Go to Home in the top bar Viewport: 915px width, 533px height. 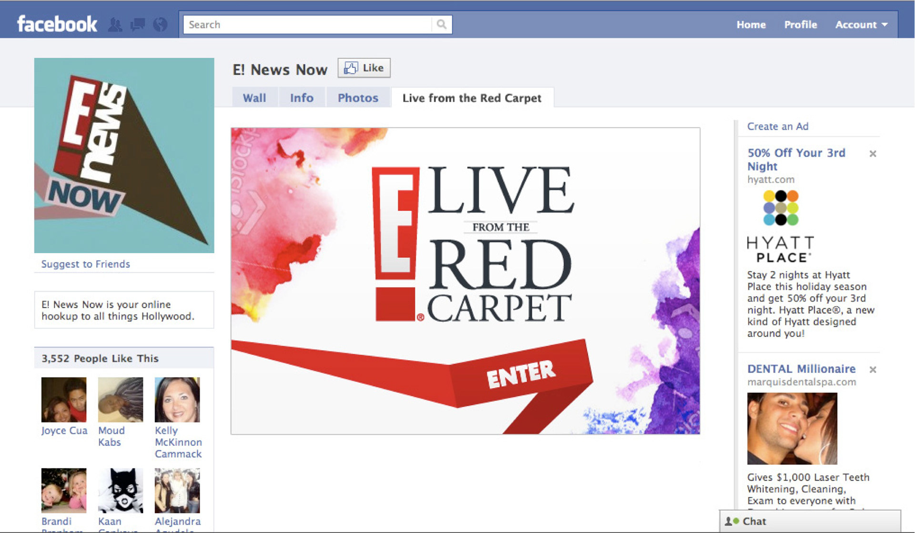(751, 25)
